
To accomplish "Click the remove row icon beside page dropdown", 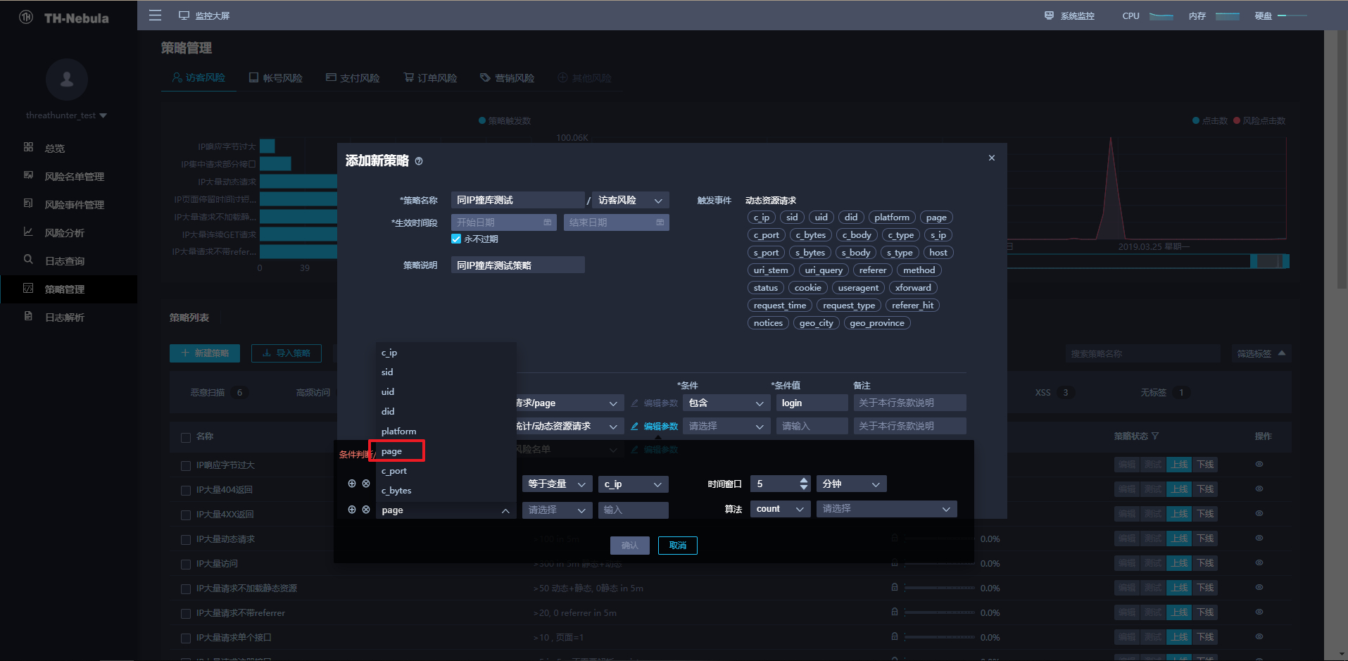I will (366, 510).
